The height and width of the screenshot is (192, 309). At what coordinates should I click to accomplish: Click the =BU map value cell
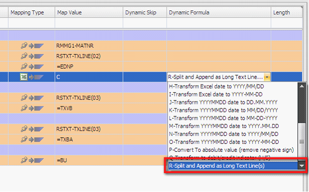89,160
